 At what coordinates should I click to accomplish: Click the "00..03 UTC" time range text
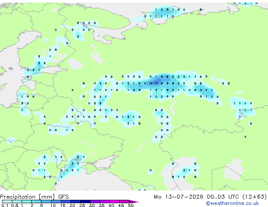223,197
